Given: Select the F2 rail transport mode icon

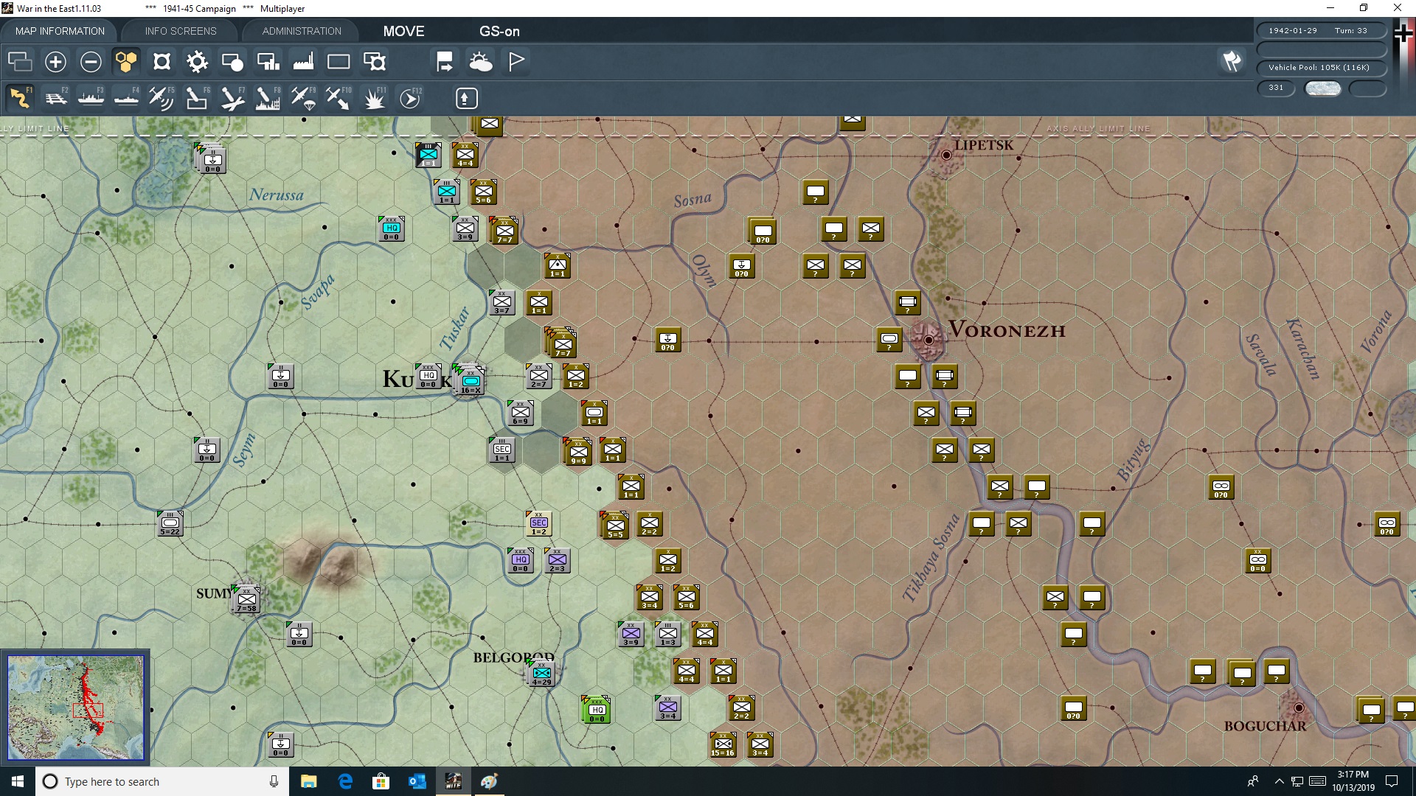Looking at the screenshot, I should click(x=56, y=97).
